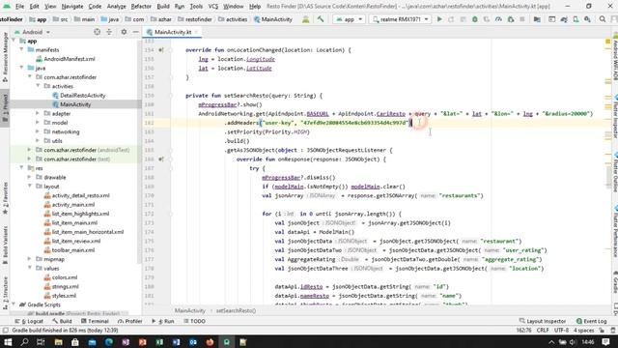Toggle the TODO tool window
The image size is (618, 348).
195,321
